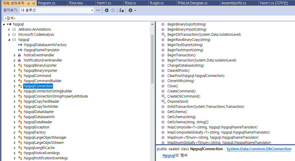The width and height of the screenshot is (295, 161).
Task: Close the Object Browser tab
Action: click(x=34, y=3)
